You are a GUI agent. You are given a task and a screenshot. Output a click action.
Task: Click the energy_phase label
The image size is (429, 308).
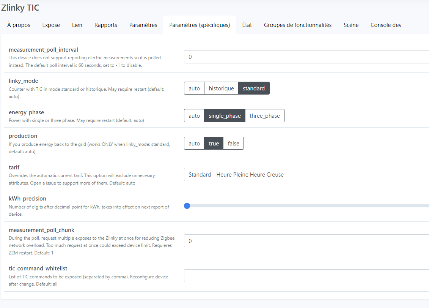(26, 112)
